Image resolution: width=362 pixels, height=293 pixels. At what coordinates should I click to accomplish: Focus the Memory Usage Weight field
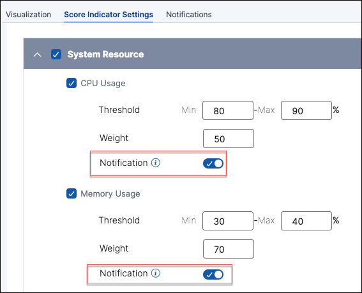click(x=229, y=249)
